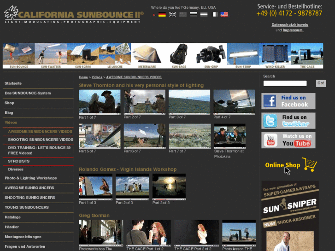
Task: Open Händler in the sidebar
Action: [12, 227]
